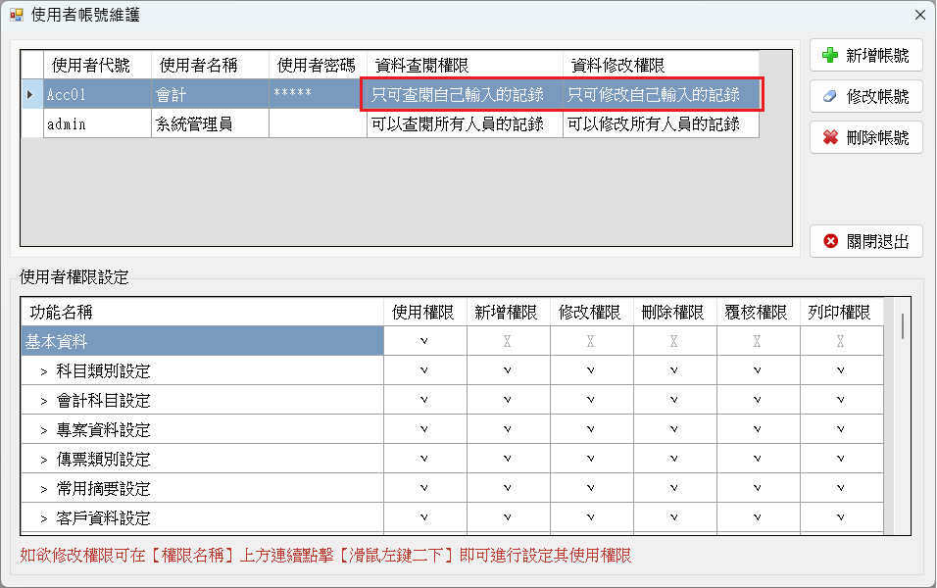Click the masked ***** password cell
The image size is (937, 588).
pyautogui.click(x=318, y=94)
